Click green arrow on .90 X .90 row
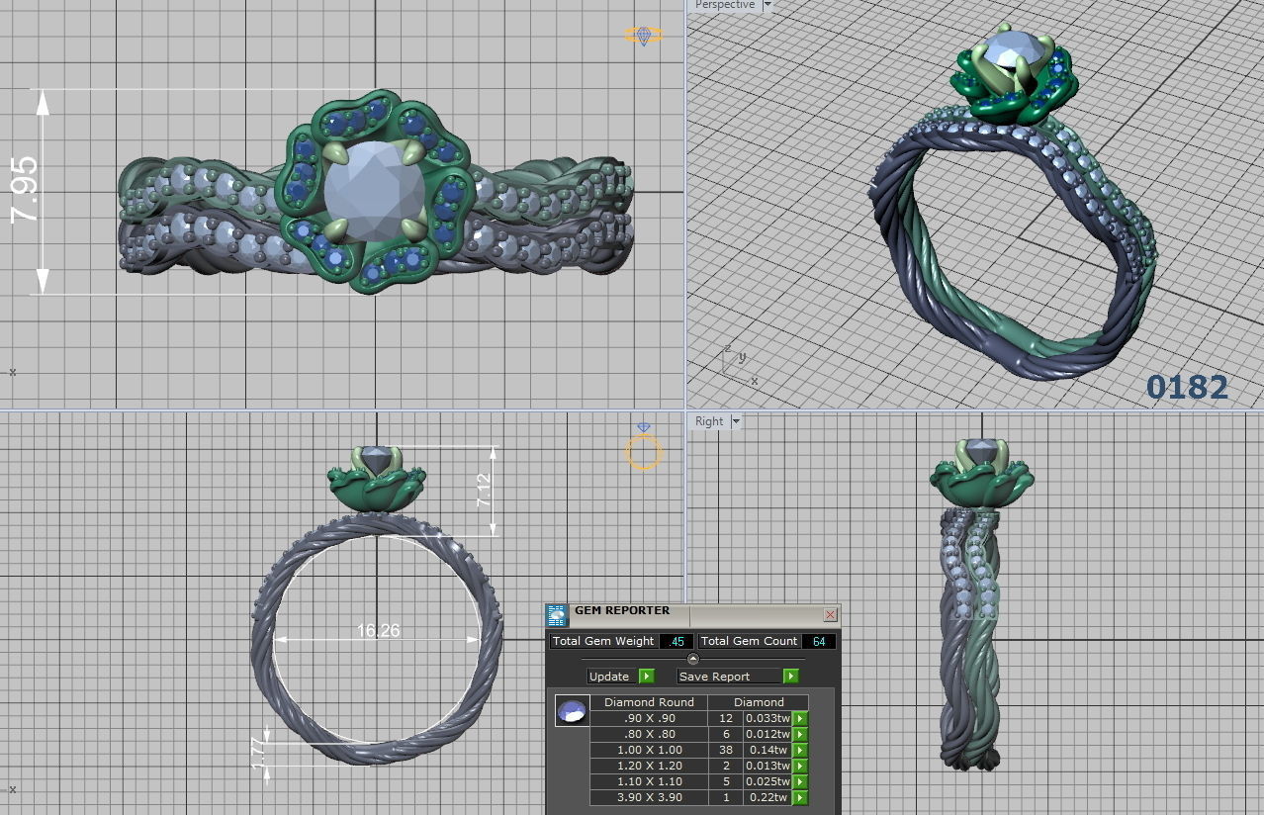The image size is (1264, 815). (799, 718)
